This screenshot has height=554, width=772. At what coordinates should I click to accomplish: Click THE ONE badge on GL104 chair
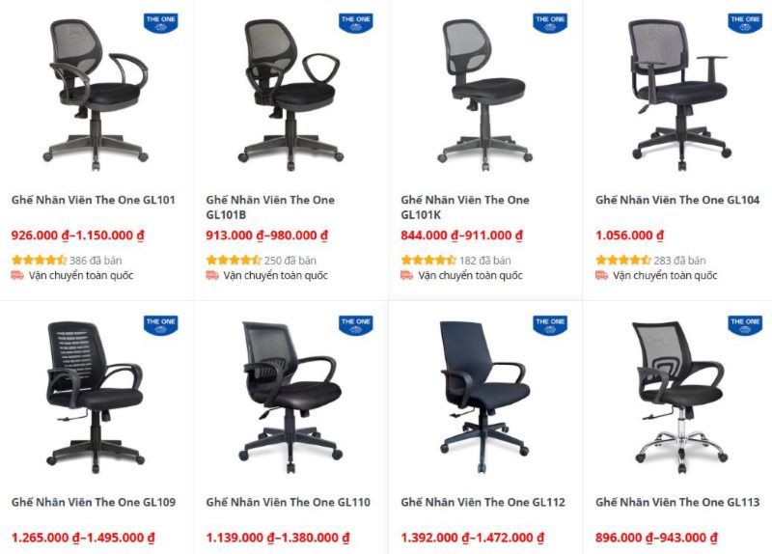coord(745,23)
